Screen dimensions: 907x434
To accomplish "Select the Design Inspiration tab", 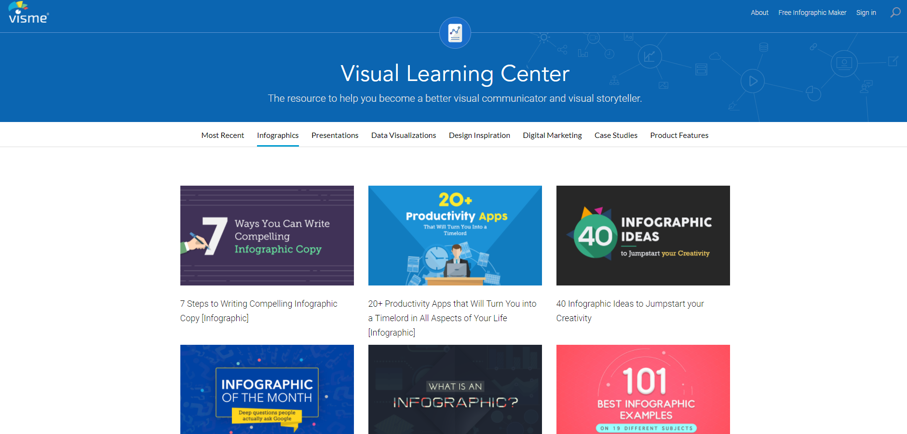I will click(x=479, y=135).
